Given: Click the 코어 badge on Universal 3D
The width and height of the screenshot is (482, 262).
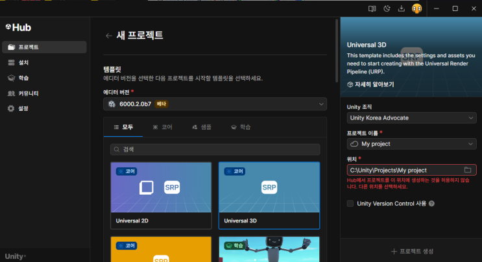Looking at the screenshot, I should tap(235, 171).
